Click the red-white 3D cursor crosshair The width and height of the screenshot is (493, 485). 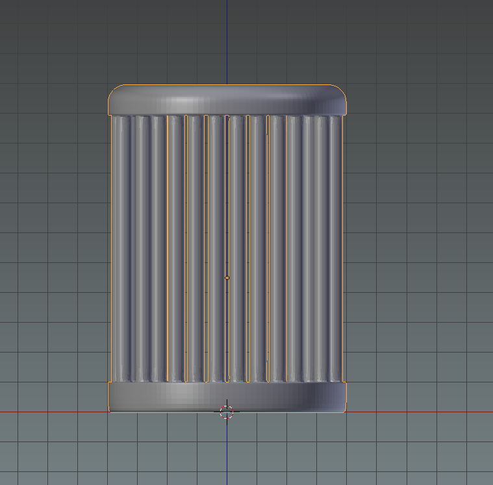point(227,412)
